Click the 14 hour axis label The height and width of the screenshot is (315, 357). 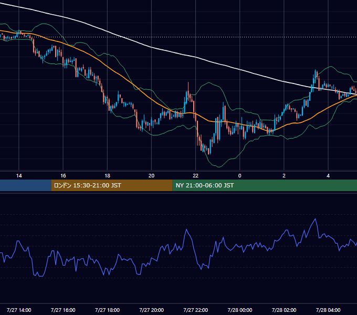click(19, 175)
